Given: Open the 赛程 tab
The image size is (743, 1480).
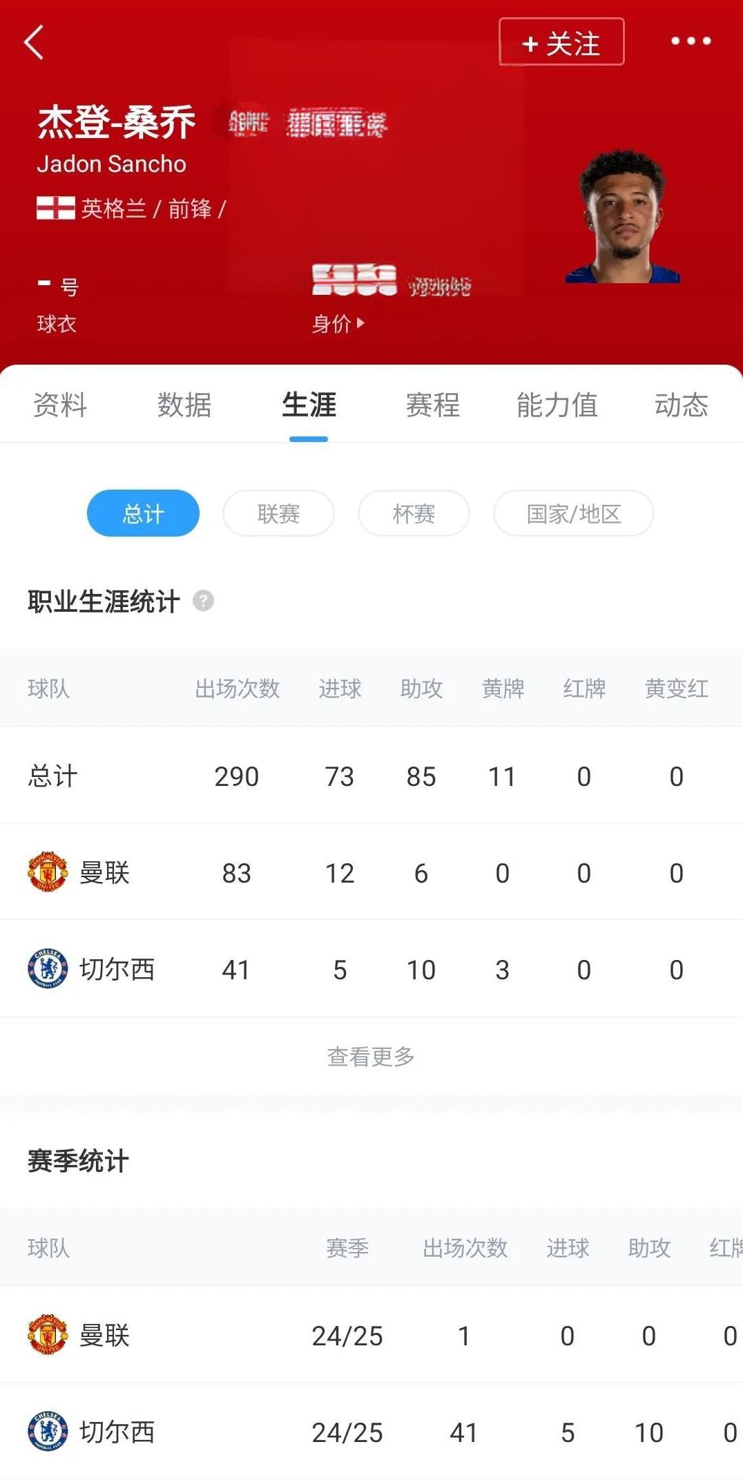Looking at the screenshot, I should coord(433,405).
